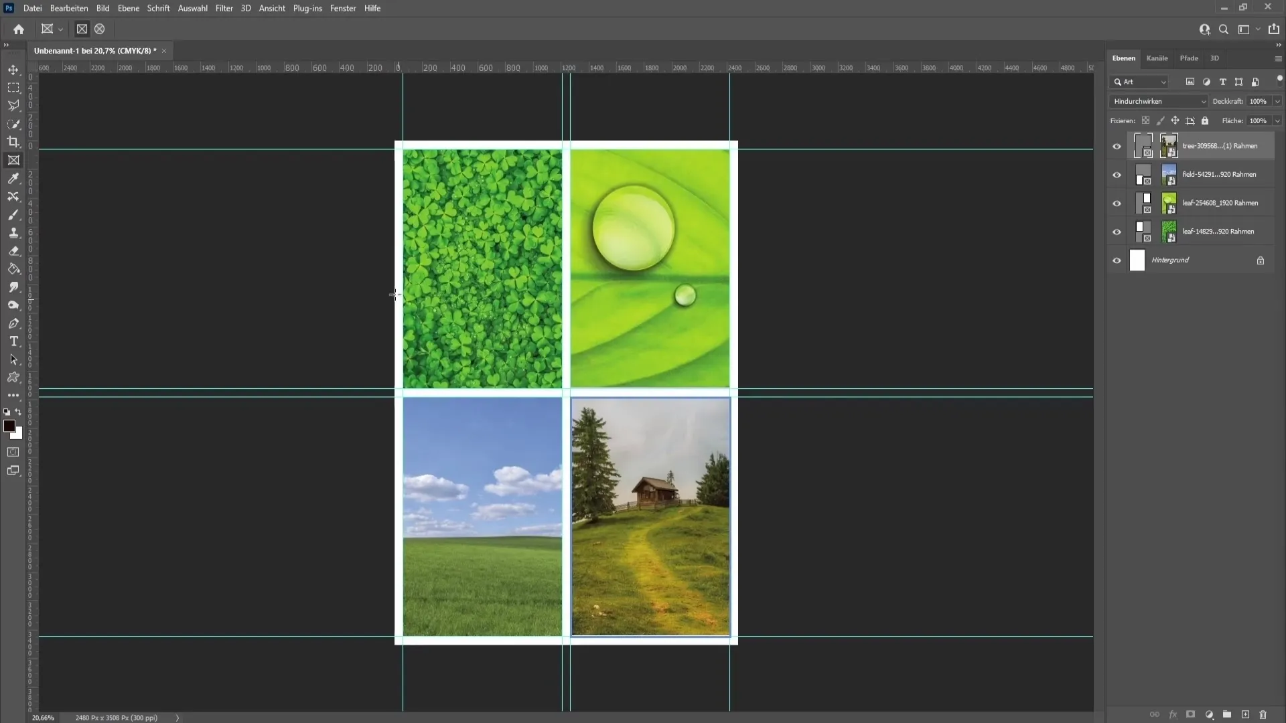Select the Rectangular Marquee tool
The height and width of the screenshot is (723, 1286).
(x=13, y=88)
